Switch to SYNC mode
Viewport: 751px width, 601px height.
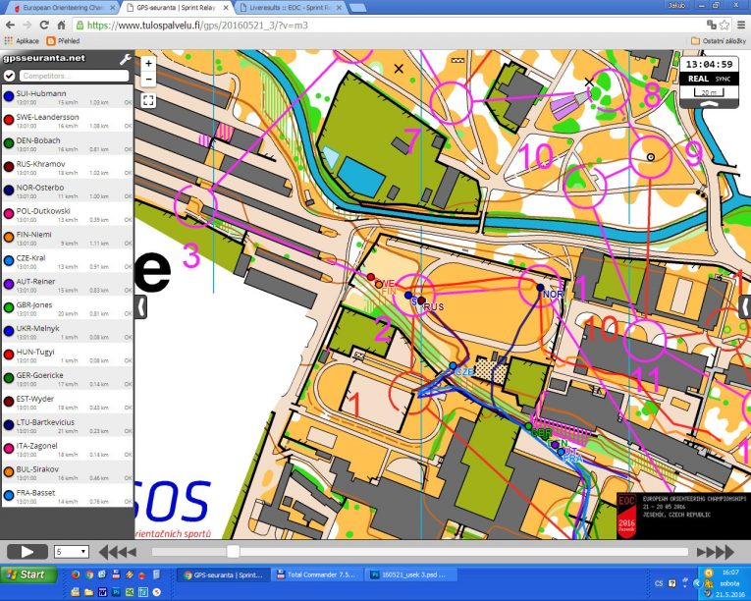[x=723, y=77]
